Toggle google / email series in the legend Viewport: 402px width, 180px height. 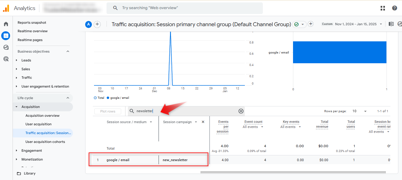118,98
